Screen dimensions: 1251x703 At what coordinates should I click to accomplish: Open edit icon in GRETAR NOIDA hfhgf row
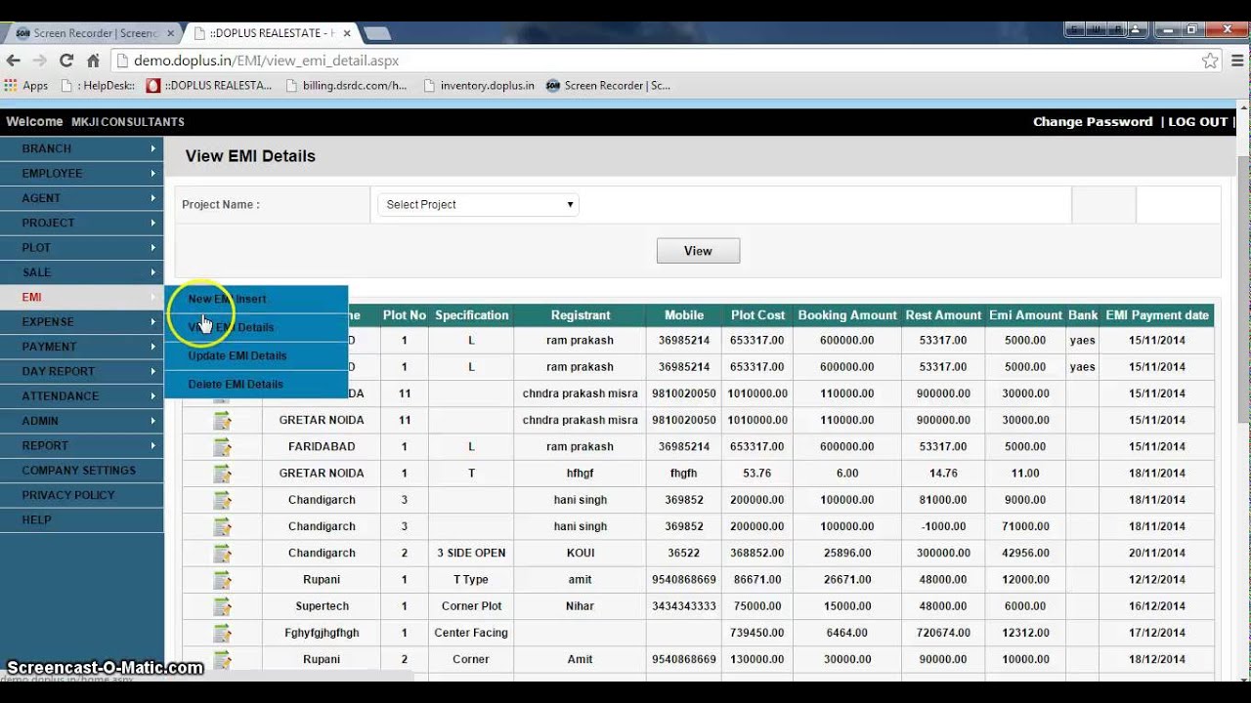(223, 473)
